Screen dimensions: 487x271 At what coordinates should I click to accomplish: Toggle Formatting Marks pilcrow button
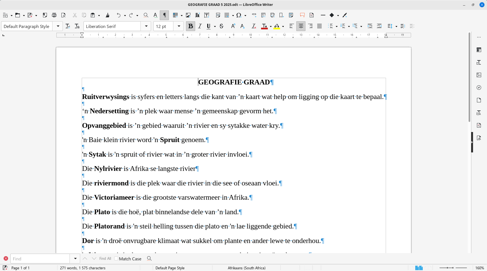point(164,15)
